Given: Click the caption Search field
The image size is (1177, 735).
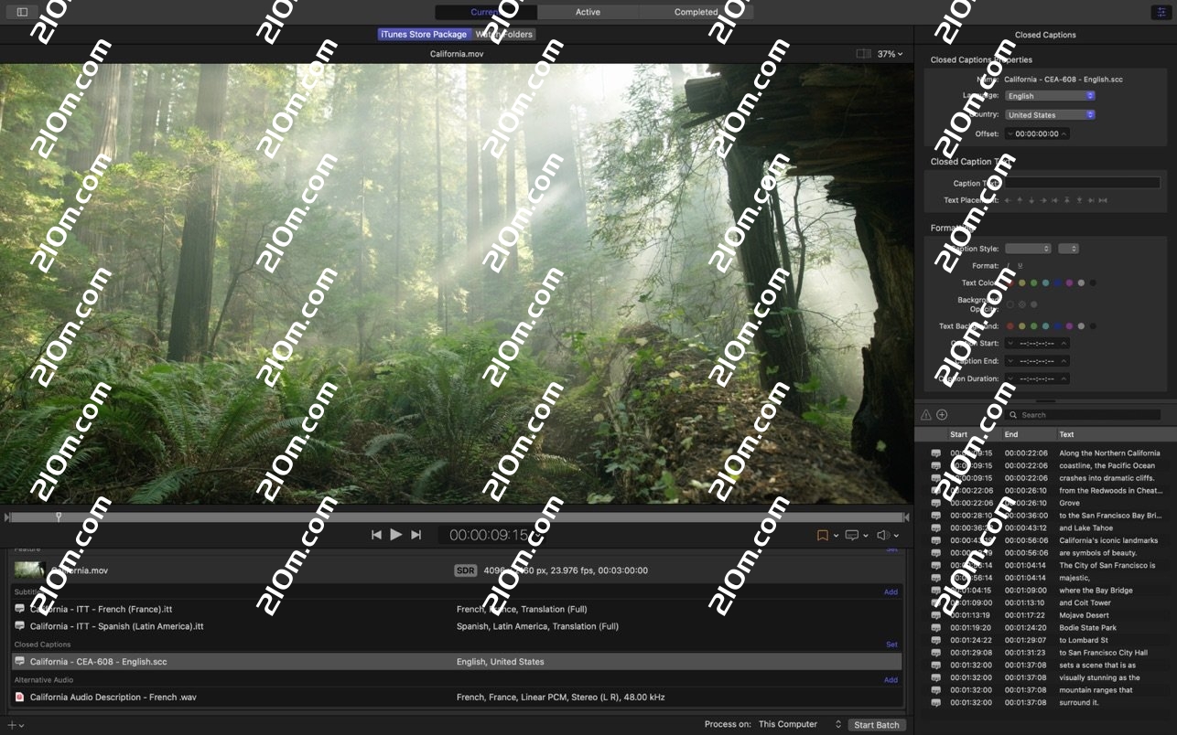Looking at the screenshot, I should (x=1085, y=415).
